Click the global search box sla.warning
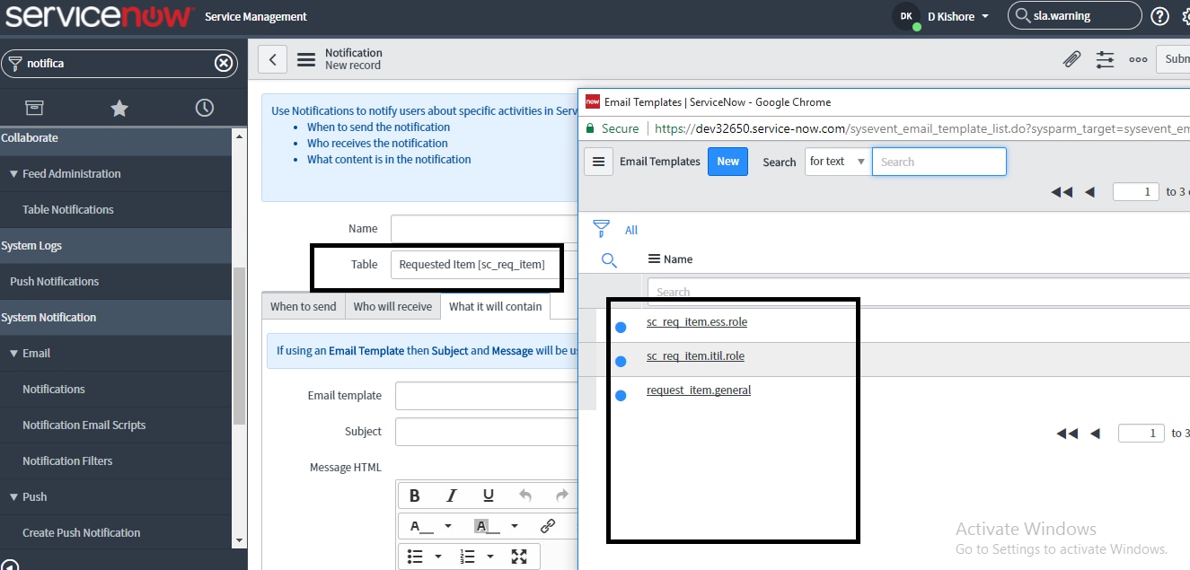Screen dimensions: 1190x570 coord(1075,15)
